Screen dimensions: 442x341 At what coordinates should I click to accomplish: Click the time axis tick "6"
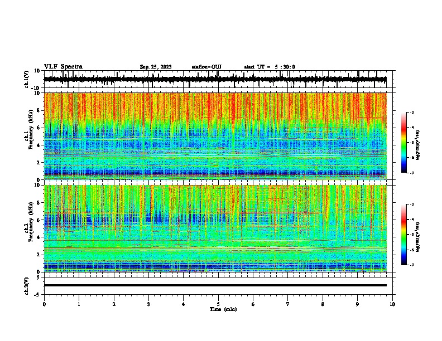[x=253, y=304]
